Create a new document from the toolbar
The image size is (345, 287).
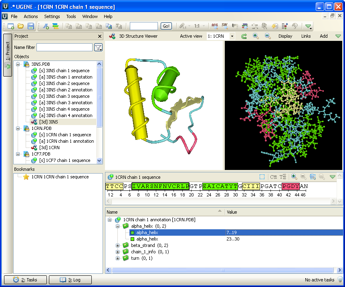(10, 26)
